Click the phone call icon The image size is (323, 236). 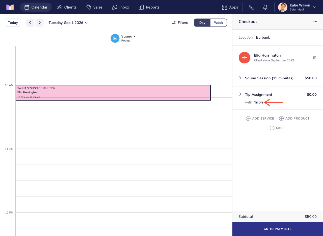click(x=252, y=7)
